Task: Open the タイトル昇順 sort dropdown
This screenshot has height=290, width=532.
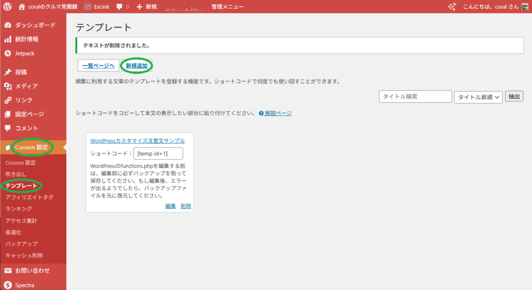Action: tap(478, 97)
